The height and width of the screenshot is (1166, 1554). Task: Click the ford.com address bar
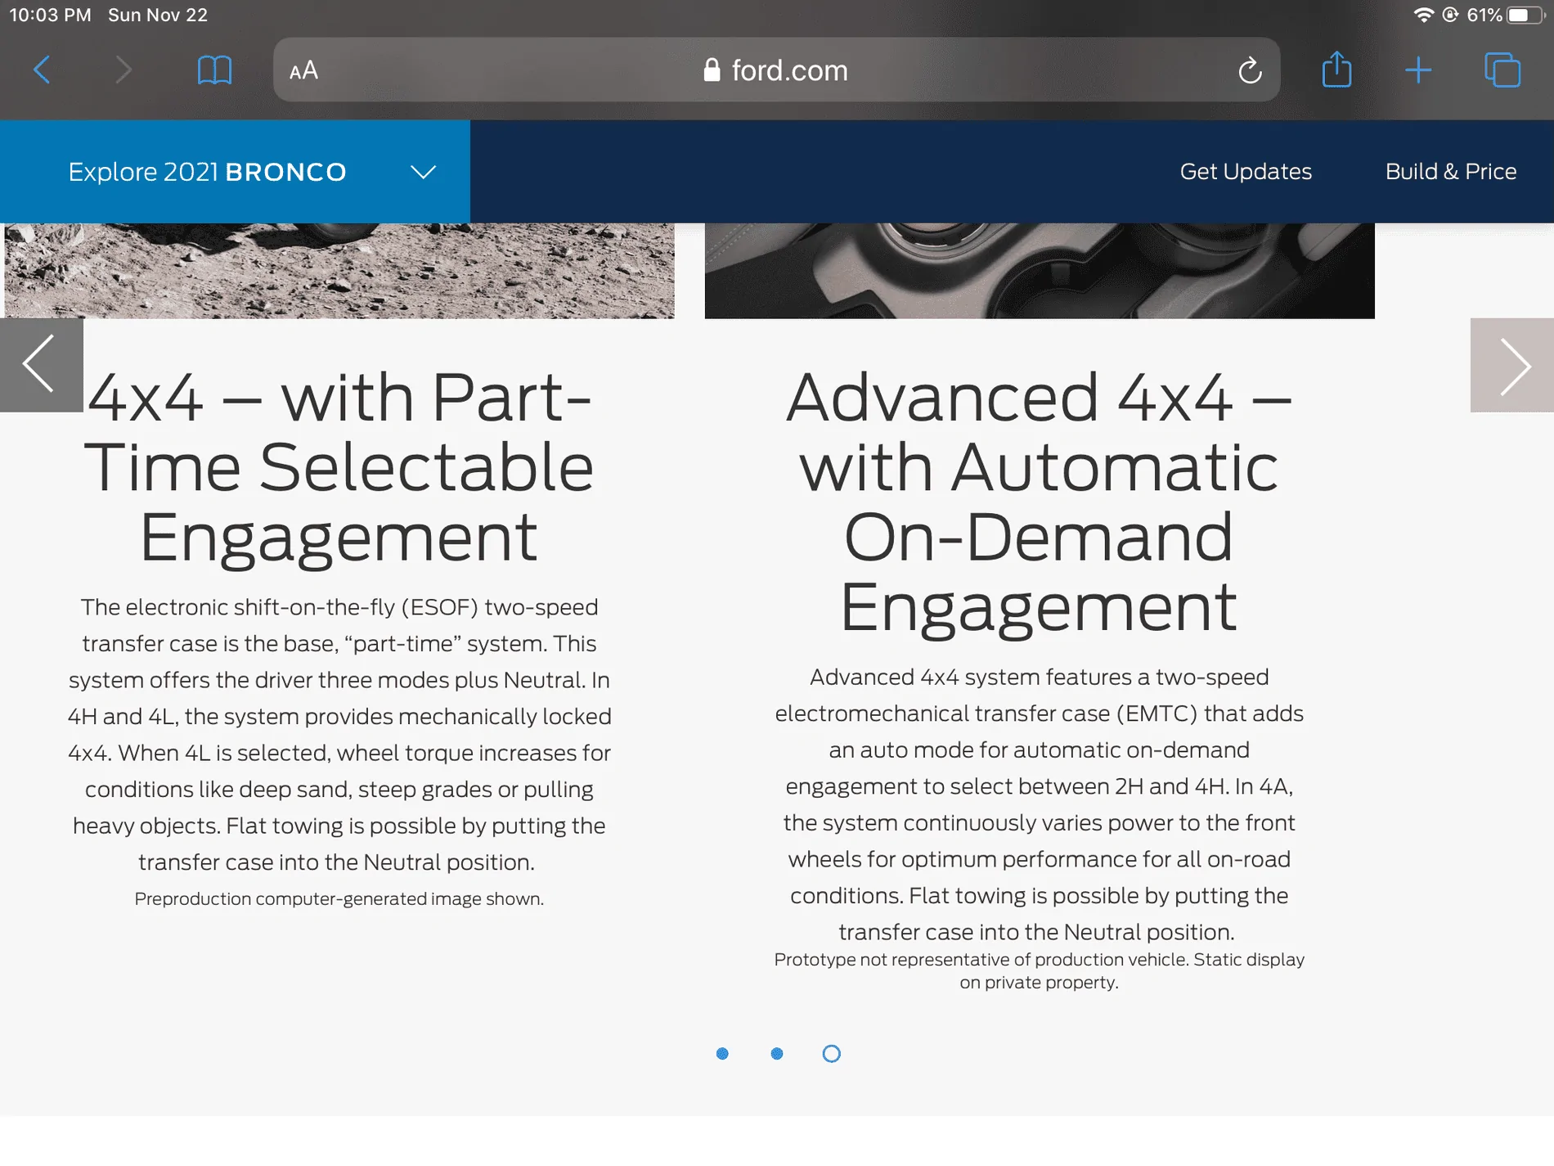pyautogui.click(x=776, y=70)
